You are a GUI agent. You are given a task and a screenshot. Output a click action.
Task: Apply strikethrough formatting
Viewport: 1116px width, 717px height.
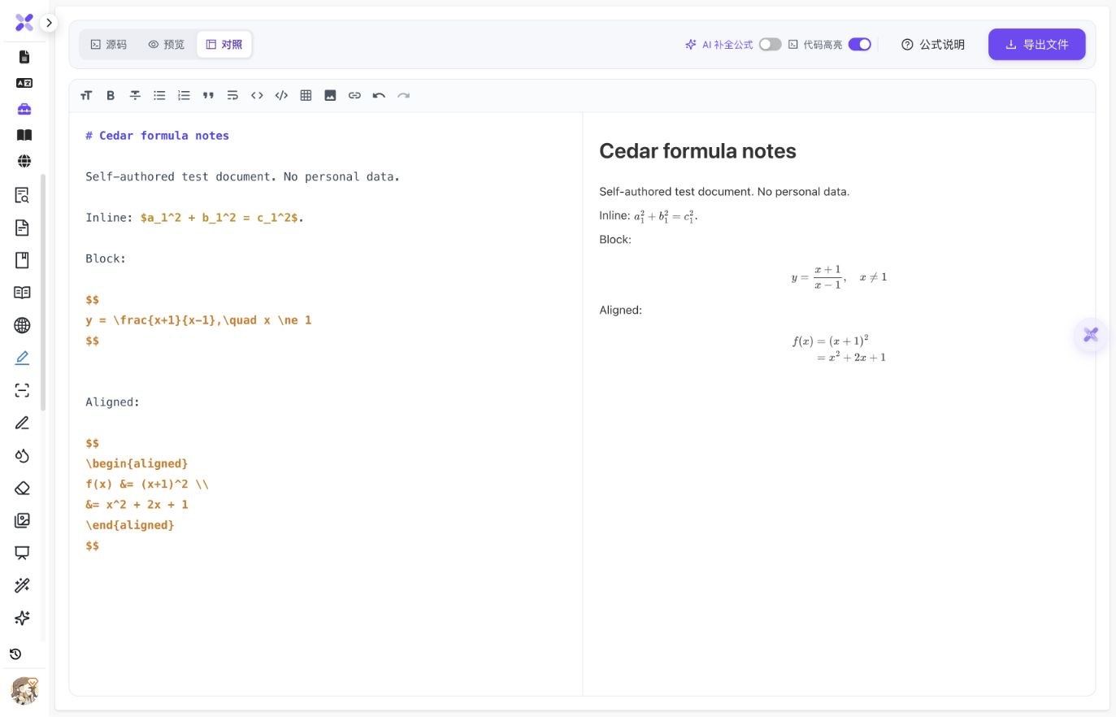135,96
